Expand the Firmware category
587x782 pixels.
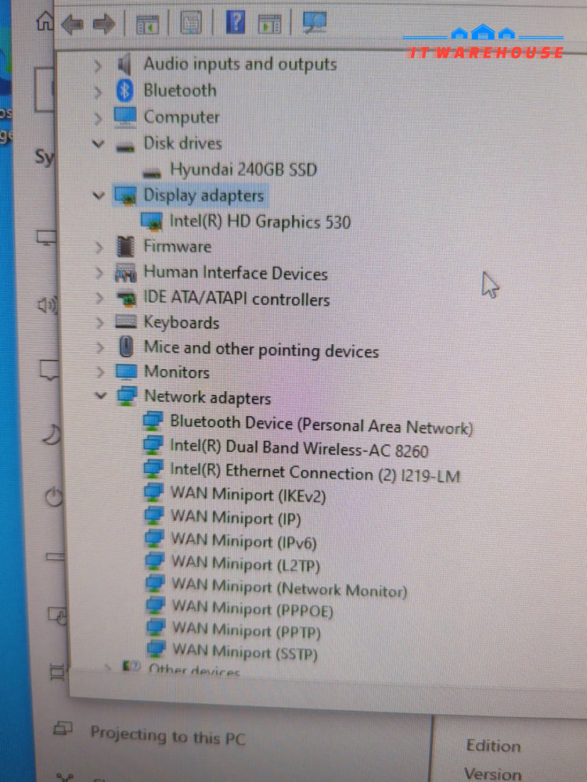click(x=98, y=247)
